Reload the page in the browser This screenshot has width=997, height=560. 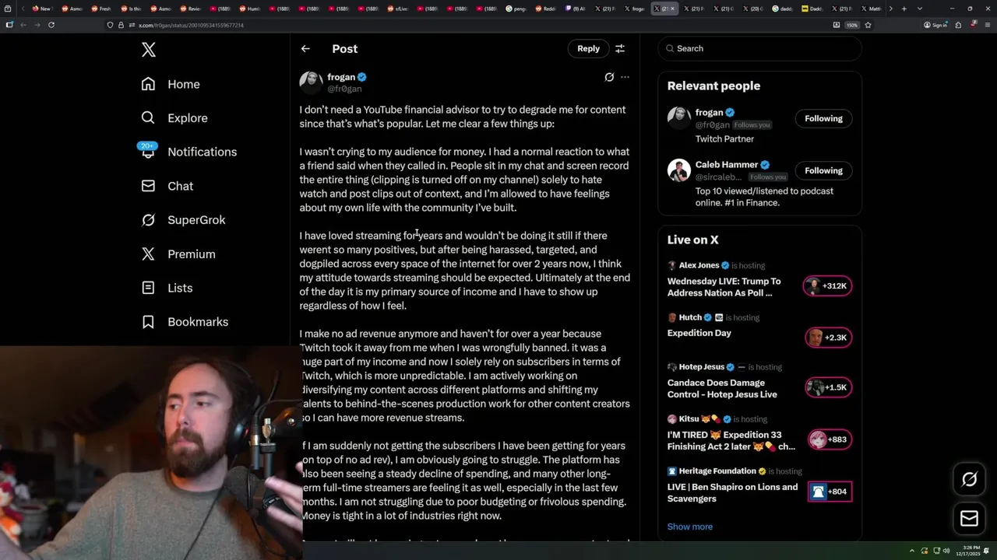[51, 25]
